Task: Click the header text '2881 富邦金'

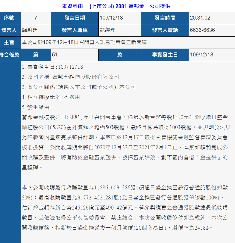Action: point(130,6)
